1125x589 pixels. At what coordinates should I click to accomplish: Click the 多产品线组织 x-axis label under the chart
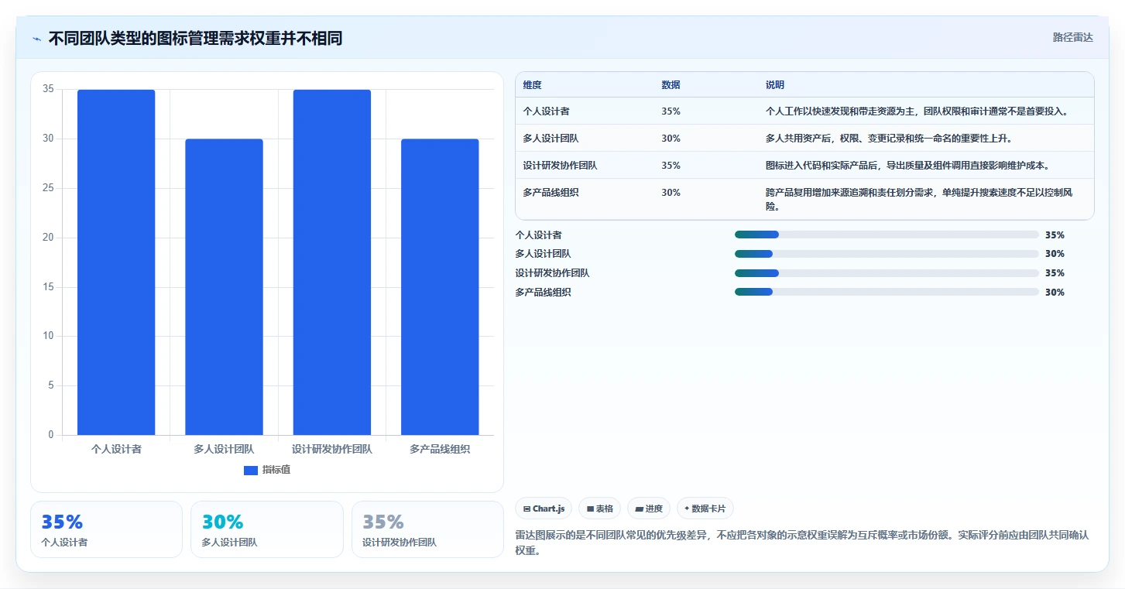point(440,449)
